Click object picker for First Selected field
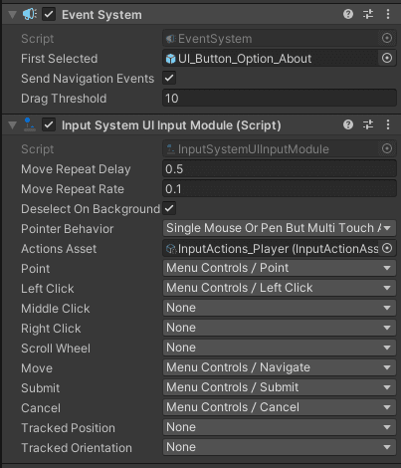 (387, 59)
